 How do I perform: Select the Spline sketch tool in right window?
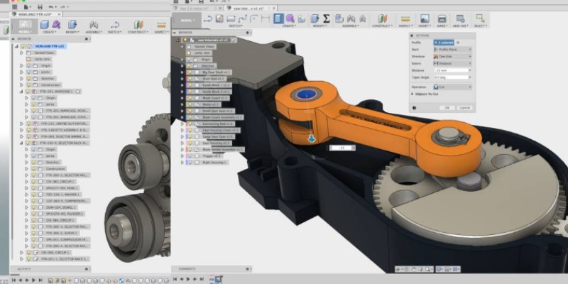(x=242, y=18)
